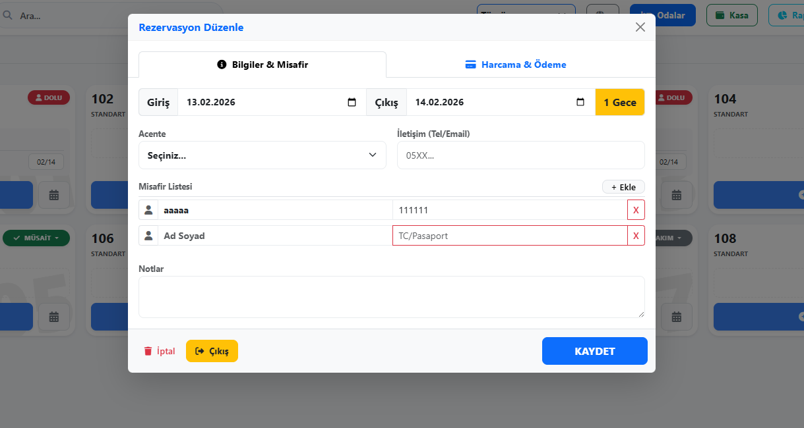Image resolution: width=804 pixels, height=428 pixels.
Task: Open the Çıkış date calendar picker icon
Action: [x=580, y=103]
